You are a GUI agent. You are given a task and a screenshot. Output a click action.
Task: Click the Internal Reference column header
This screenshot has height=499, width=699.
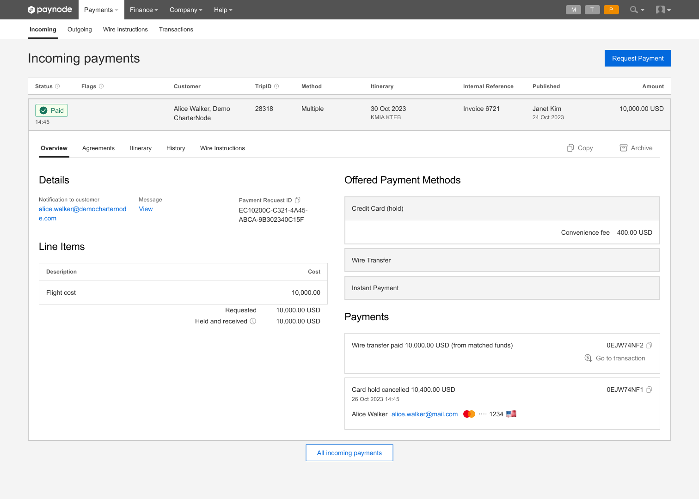point(488,86)
